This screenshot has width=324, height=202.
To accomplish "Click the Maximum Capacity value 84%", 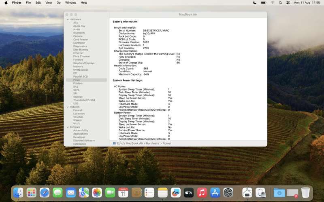I will click(x=146, y=74).
